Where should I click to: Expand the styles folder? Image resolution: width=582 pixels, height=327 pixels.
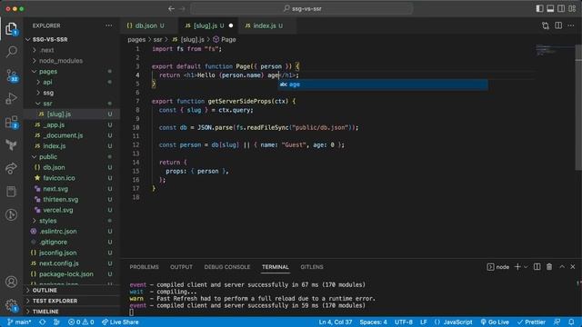pyautogui.click(x=72, y=221)
